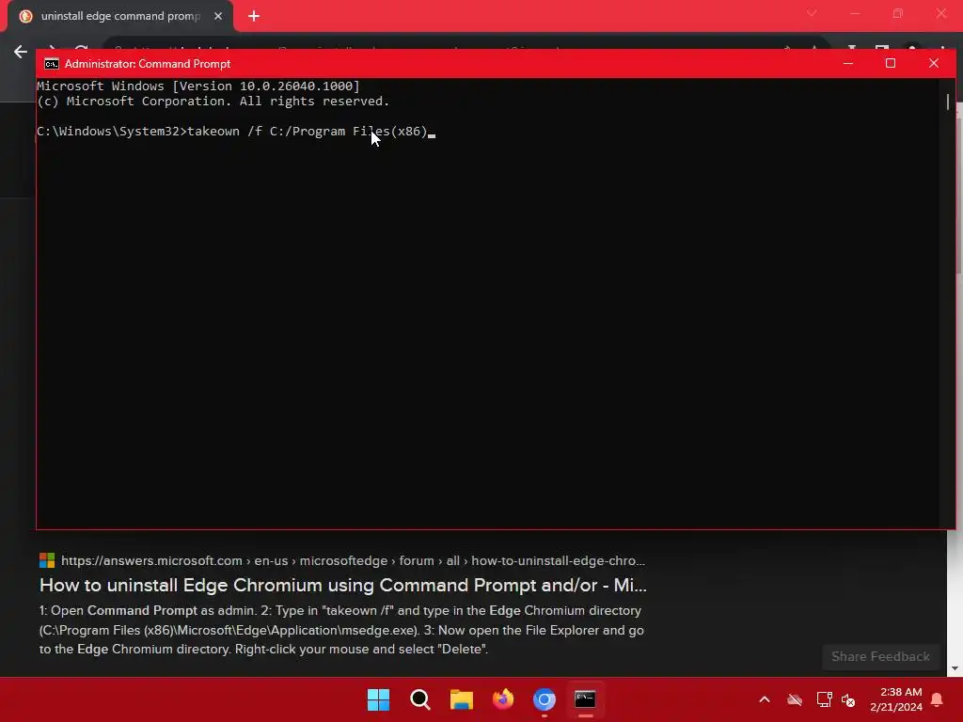Open notifications bell icon
The image size is (963, 722).
(x=938, y=699)
